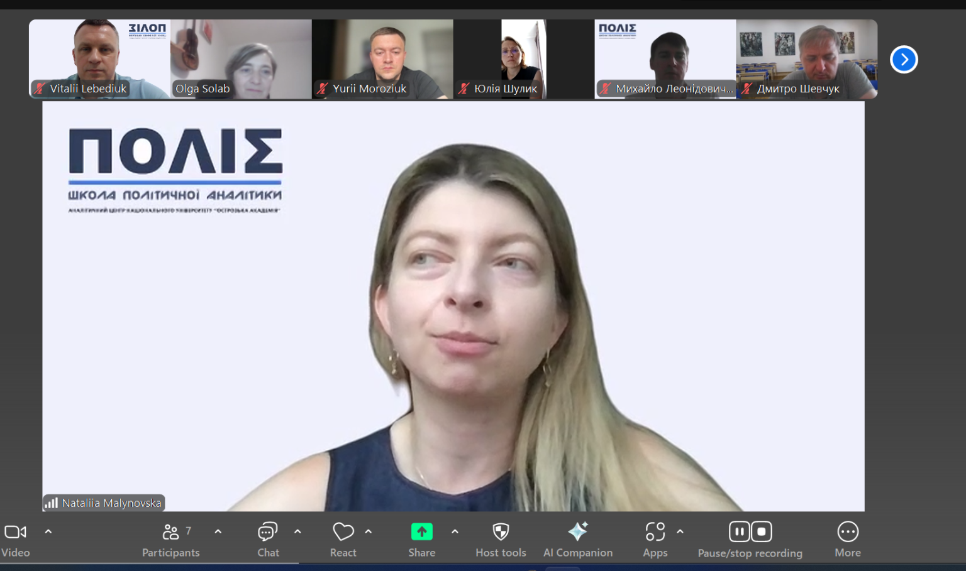Click the React heart icon
This screenshot has height=571, width=966.
343,533
